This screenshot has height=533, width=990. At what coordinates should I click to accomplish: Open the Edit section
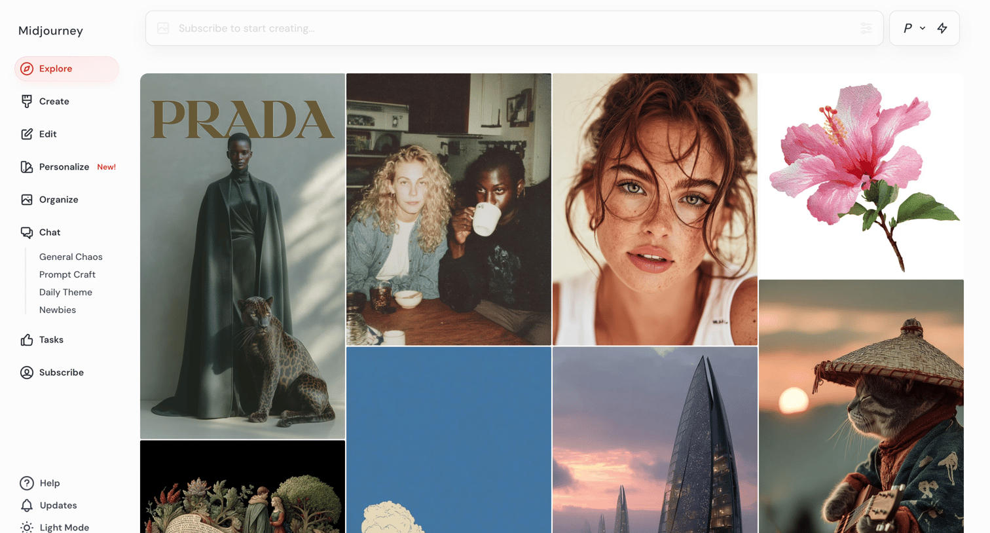pos(67,134)
